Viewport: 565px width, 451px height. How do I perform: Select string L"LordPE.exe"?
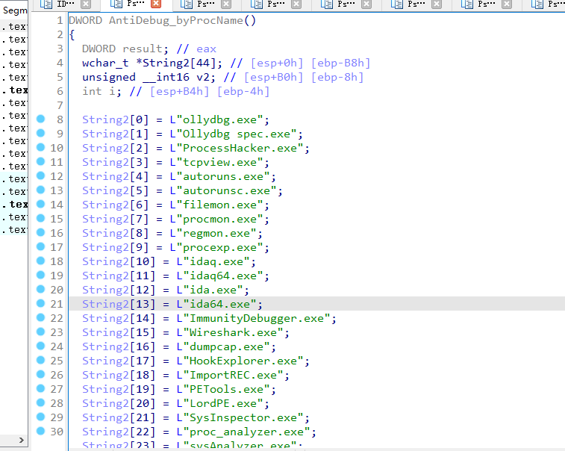[x=219, y=403]
